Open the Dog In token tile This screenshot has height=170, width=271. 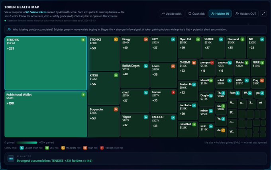[206, 100]
